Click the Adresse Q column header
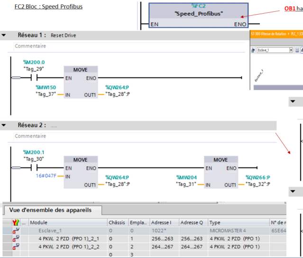This screenshot has height=258, width=303. [x=193, y=222]
